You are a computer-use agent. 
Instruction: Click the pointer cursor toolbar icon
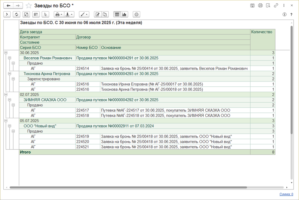click(45, 14)
